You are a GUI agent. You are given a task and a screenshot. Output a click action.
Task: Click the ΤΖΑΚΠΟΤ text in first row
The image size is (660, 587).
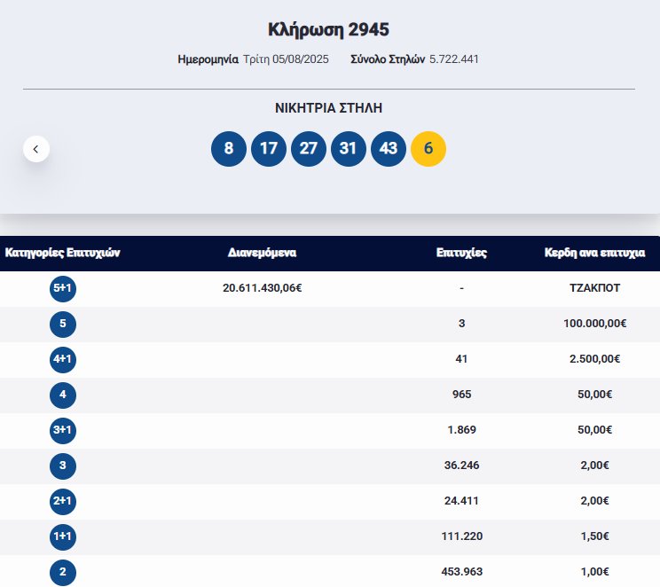pos(594,288)
